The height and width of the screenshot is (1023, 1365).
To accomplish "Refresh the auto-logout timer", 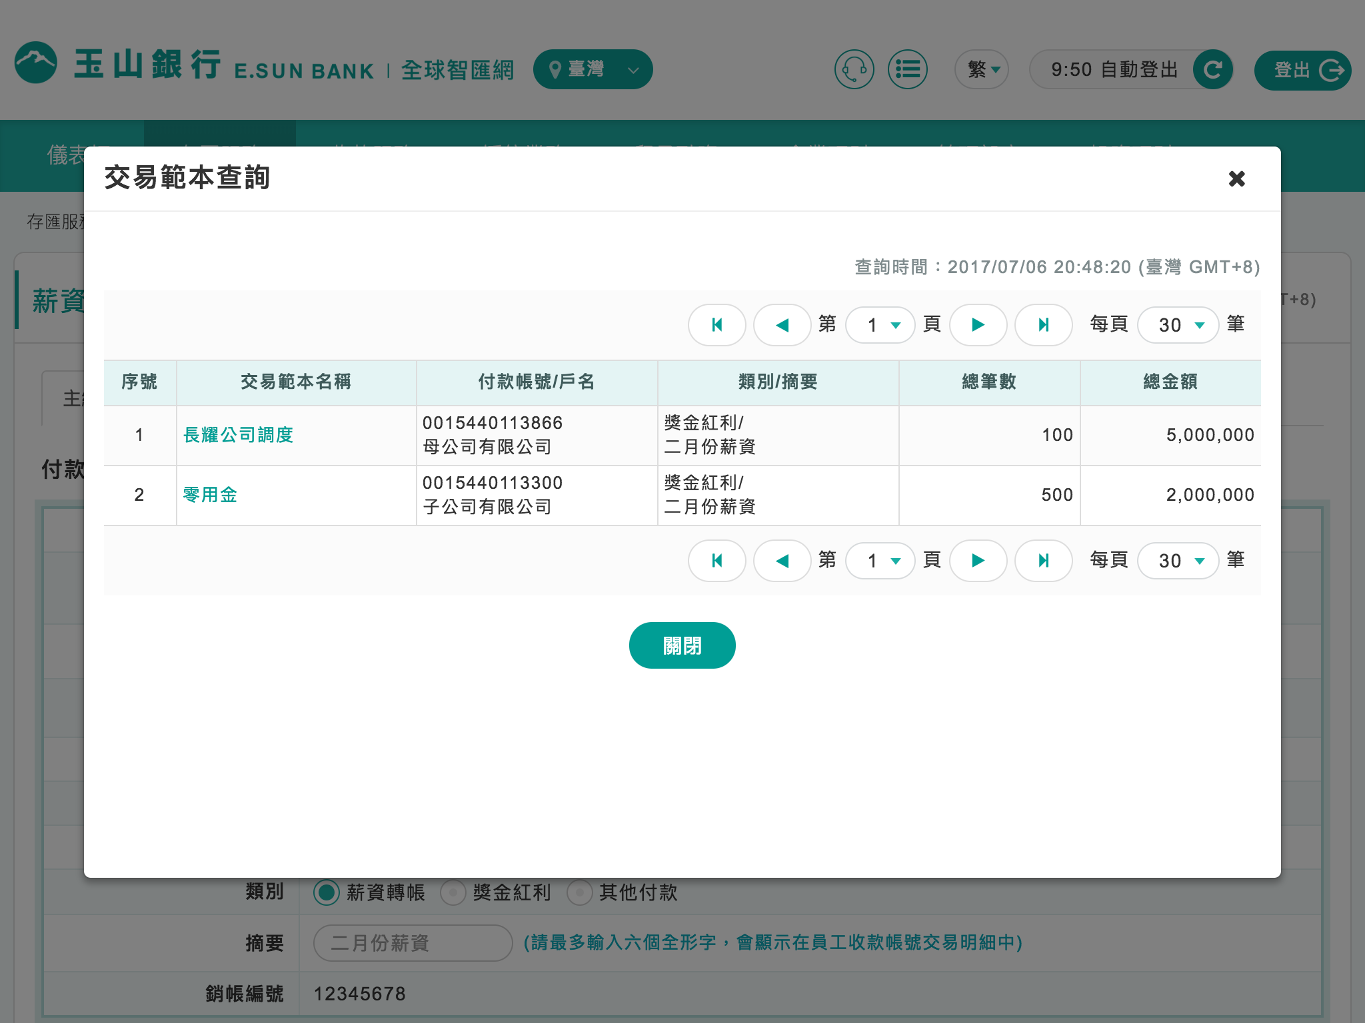I will pyautogui.click(x=1213, y=69).
